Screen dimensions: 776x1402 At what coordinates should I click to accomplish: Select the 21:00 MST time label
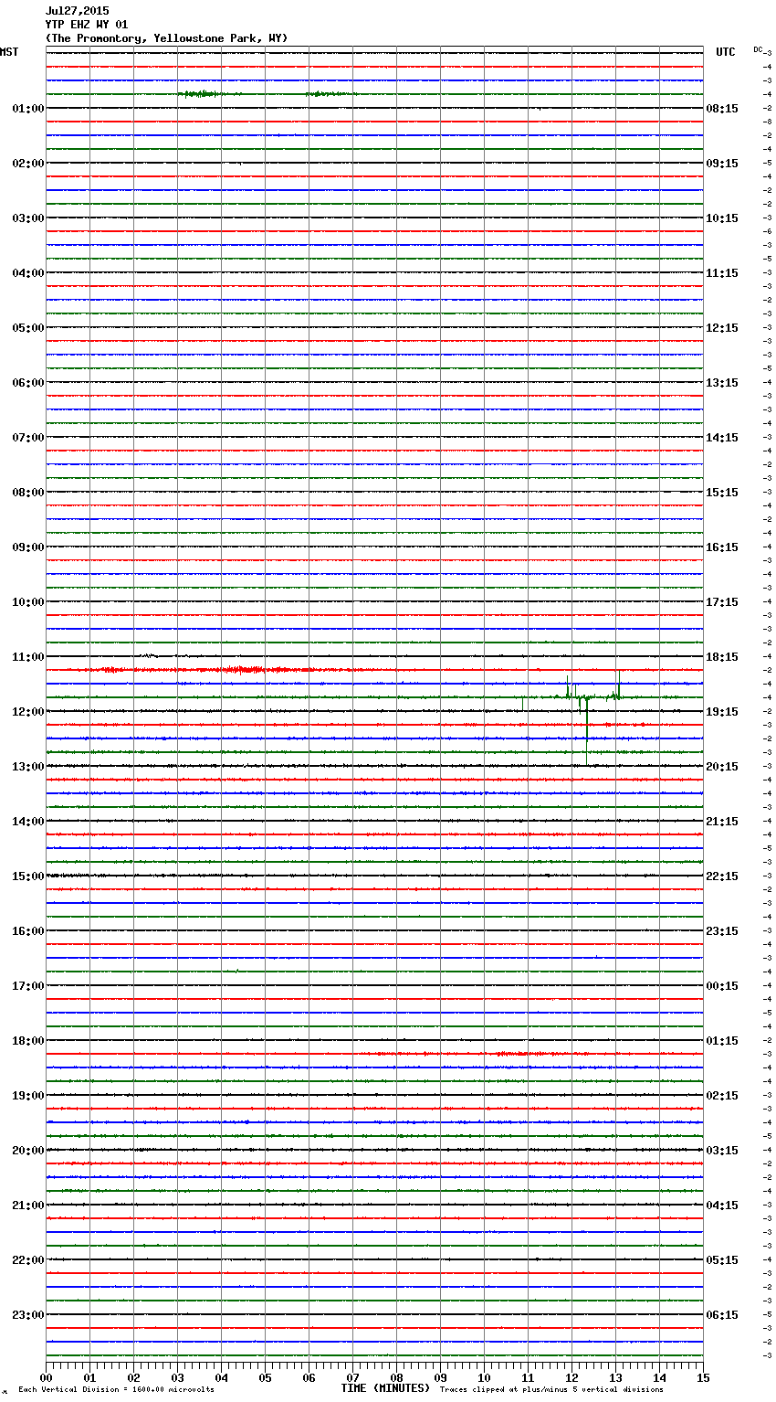[x=28, y=1206]
